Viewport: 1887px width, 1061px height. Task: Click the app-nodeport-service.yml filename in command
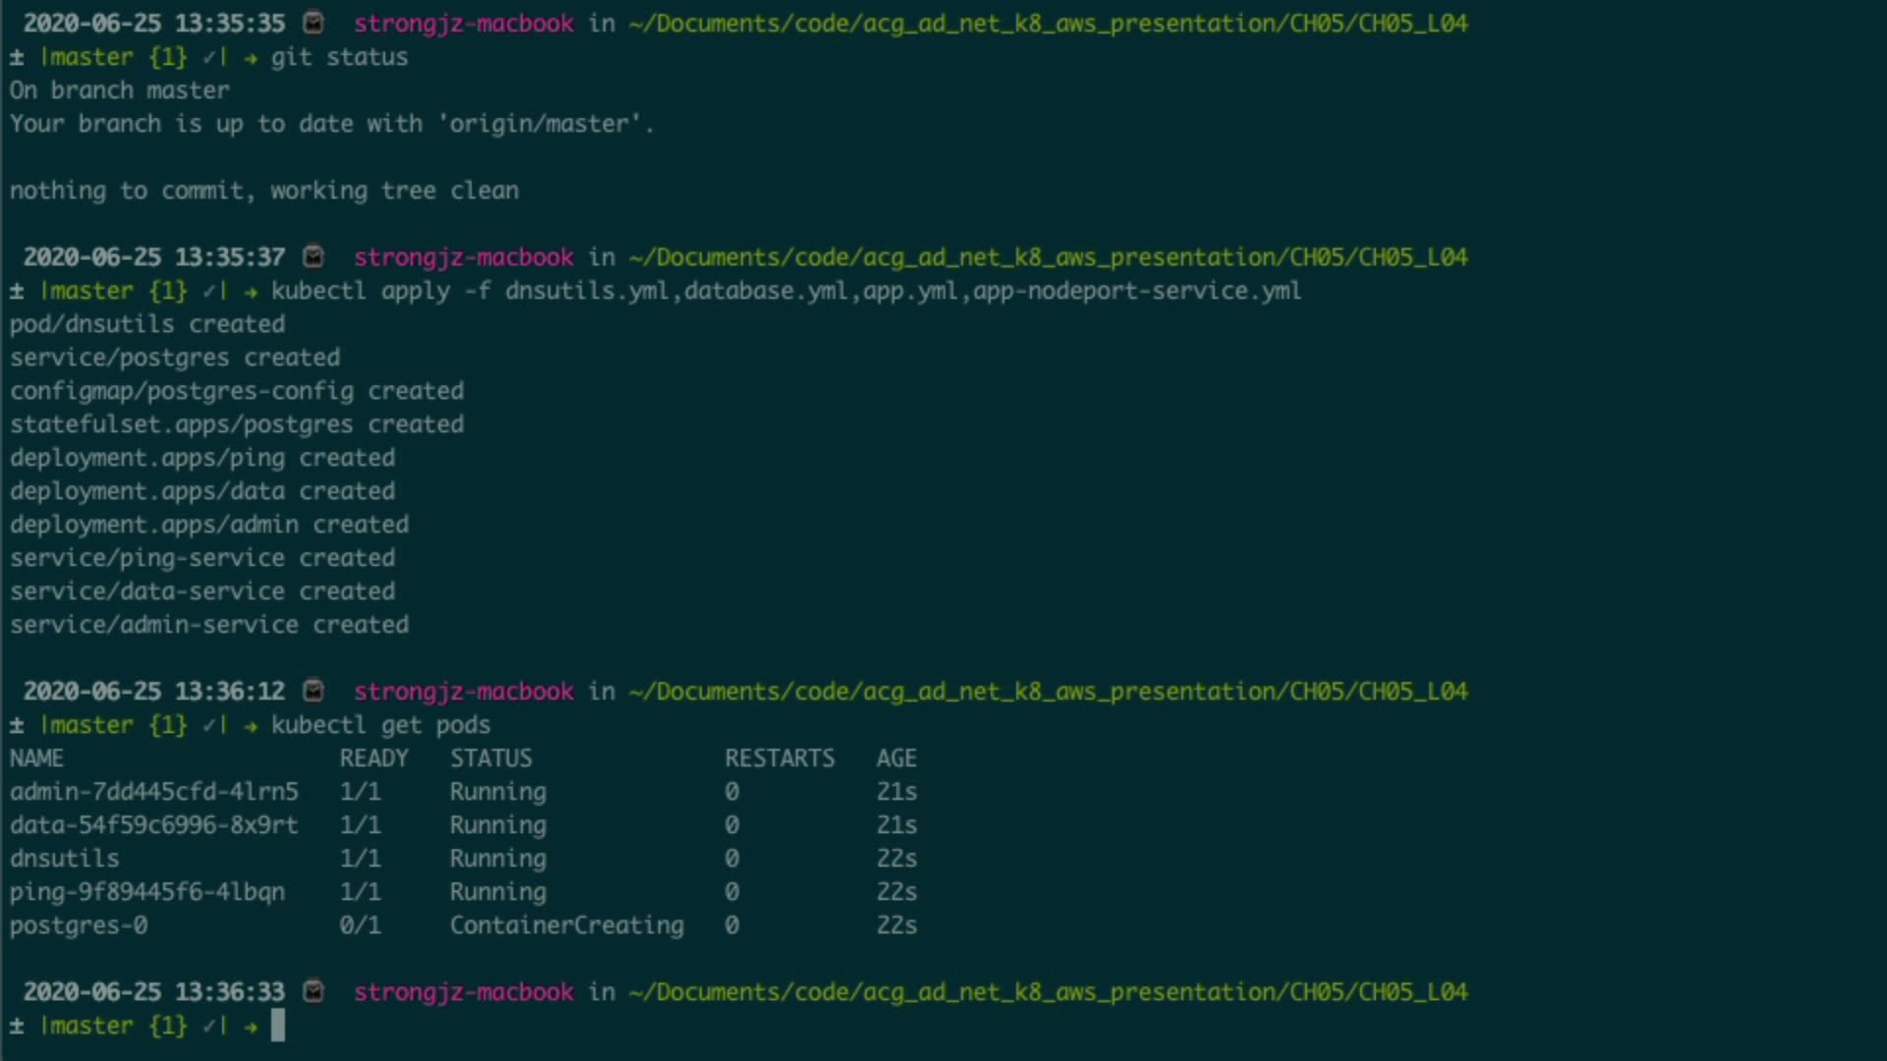1137,291
